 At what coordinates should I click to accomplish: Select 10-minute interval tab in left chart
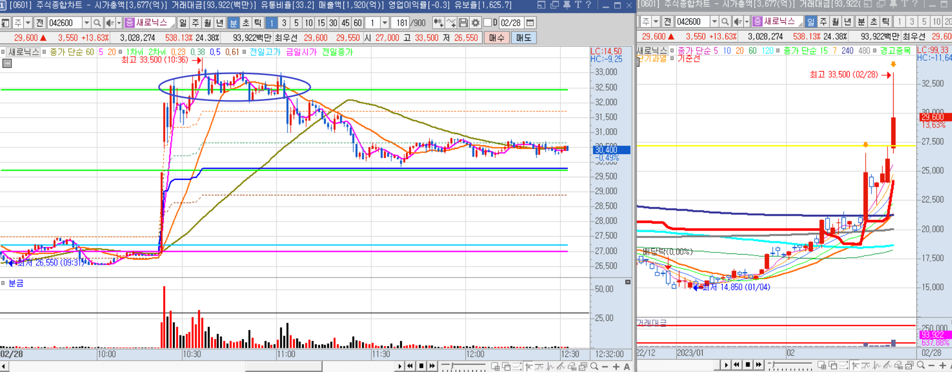pyautogui.click(x=308, y=23)
